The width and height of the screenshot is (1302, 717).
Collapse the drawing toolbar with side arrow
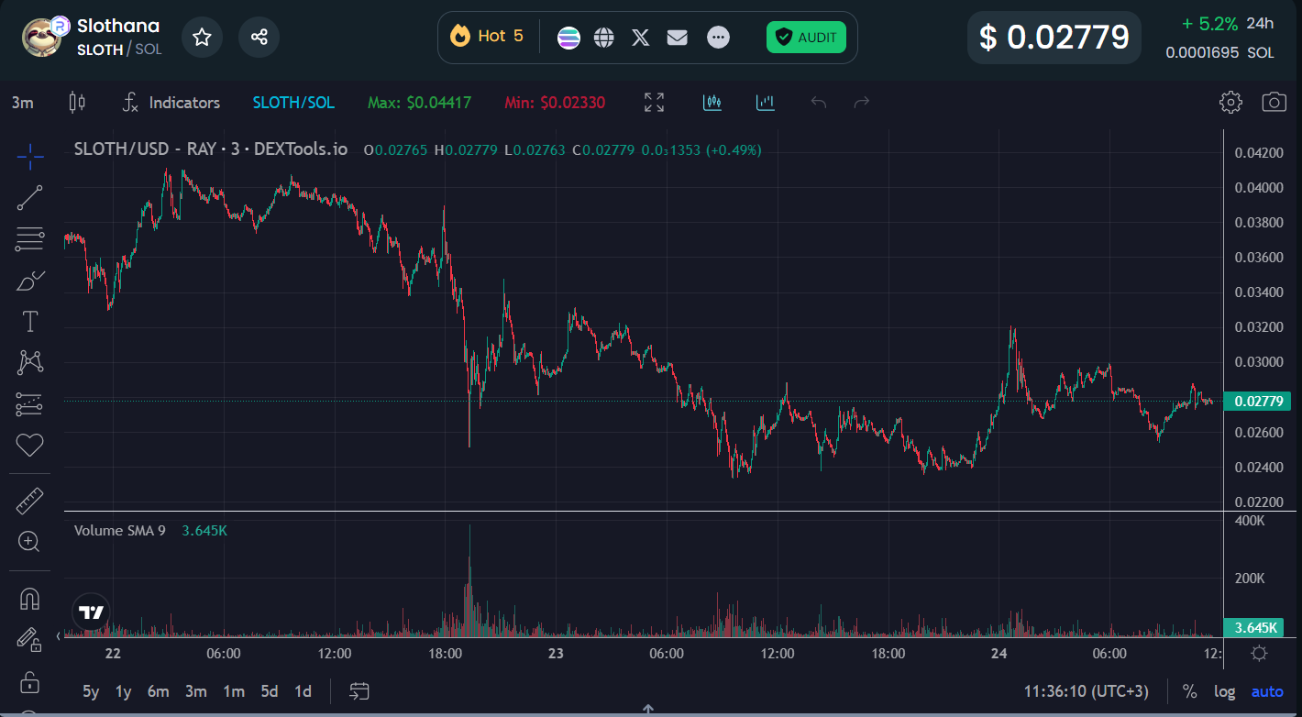(59, 635)
